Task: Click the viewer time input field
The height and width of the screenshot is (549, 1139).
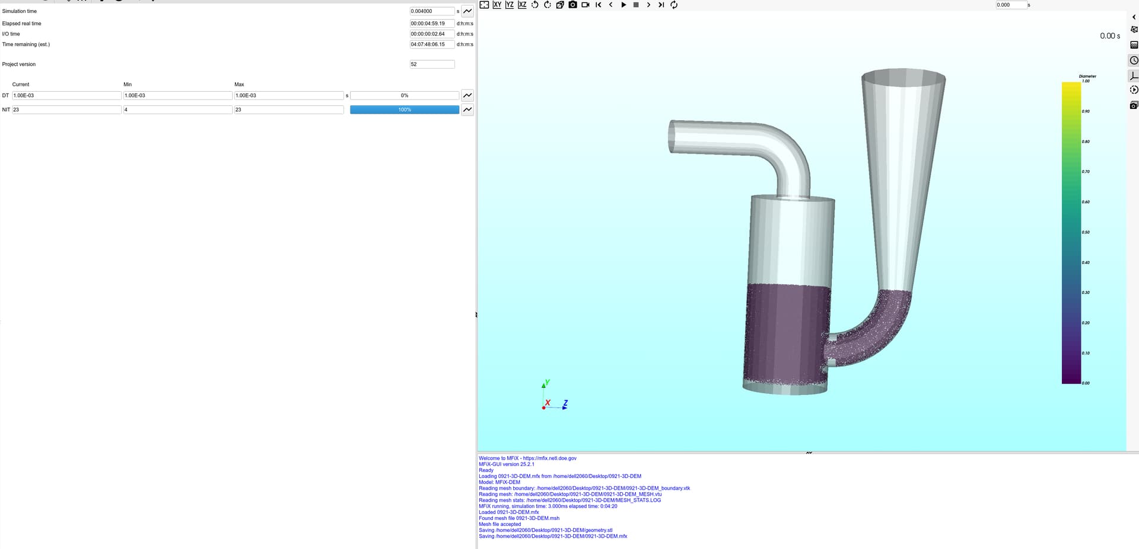Action: (1010, 5)
